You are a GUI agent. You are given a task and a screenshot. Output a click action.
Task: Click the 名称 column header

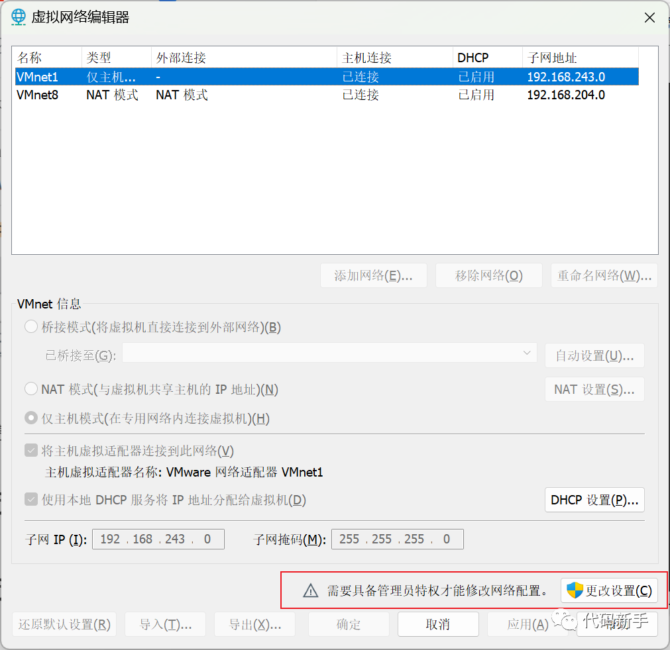pyautogui.click(x=48, y=58)
